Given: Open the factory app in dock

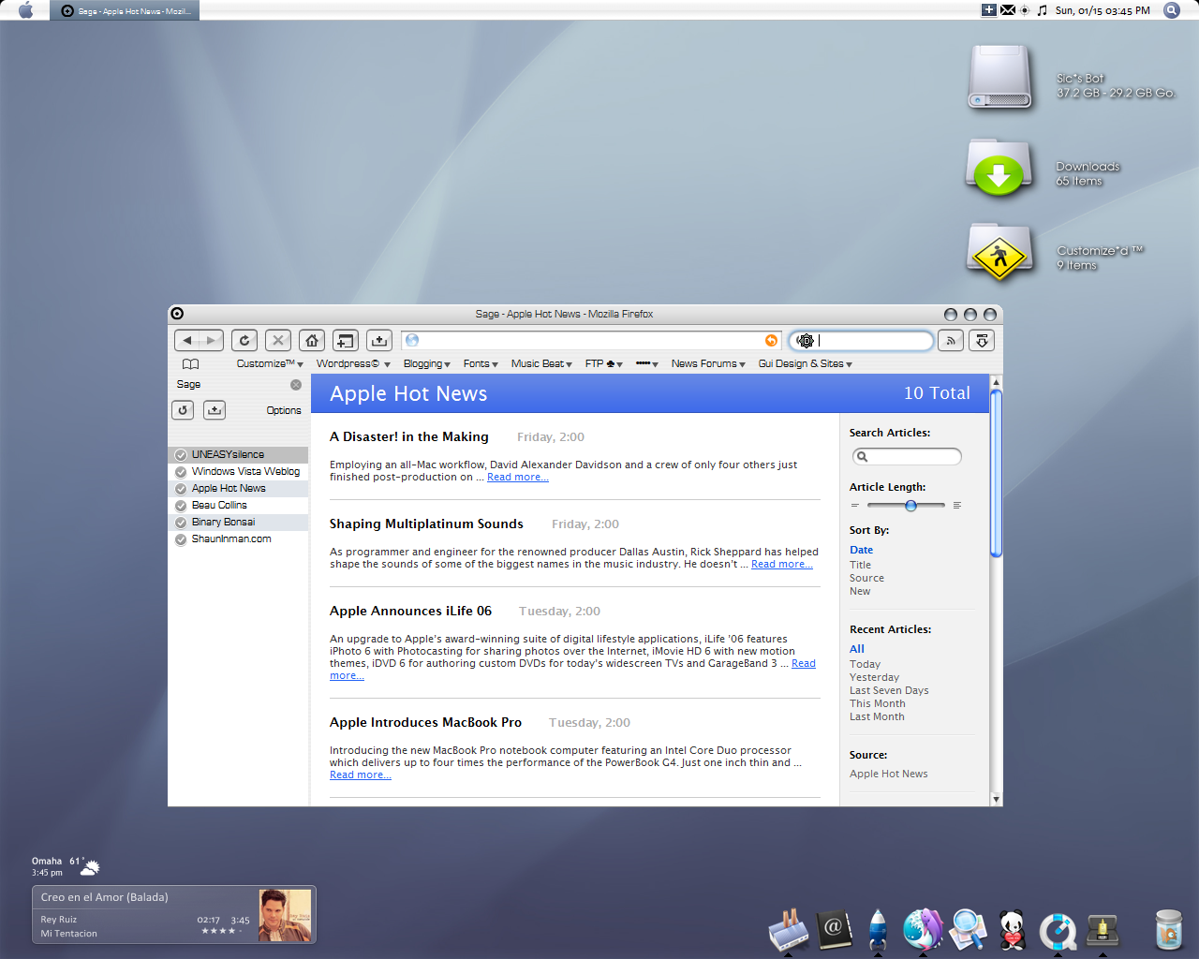Looking at the screenshot, I should click(789, 930).
